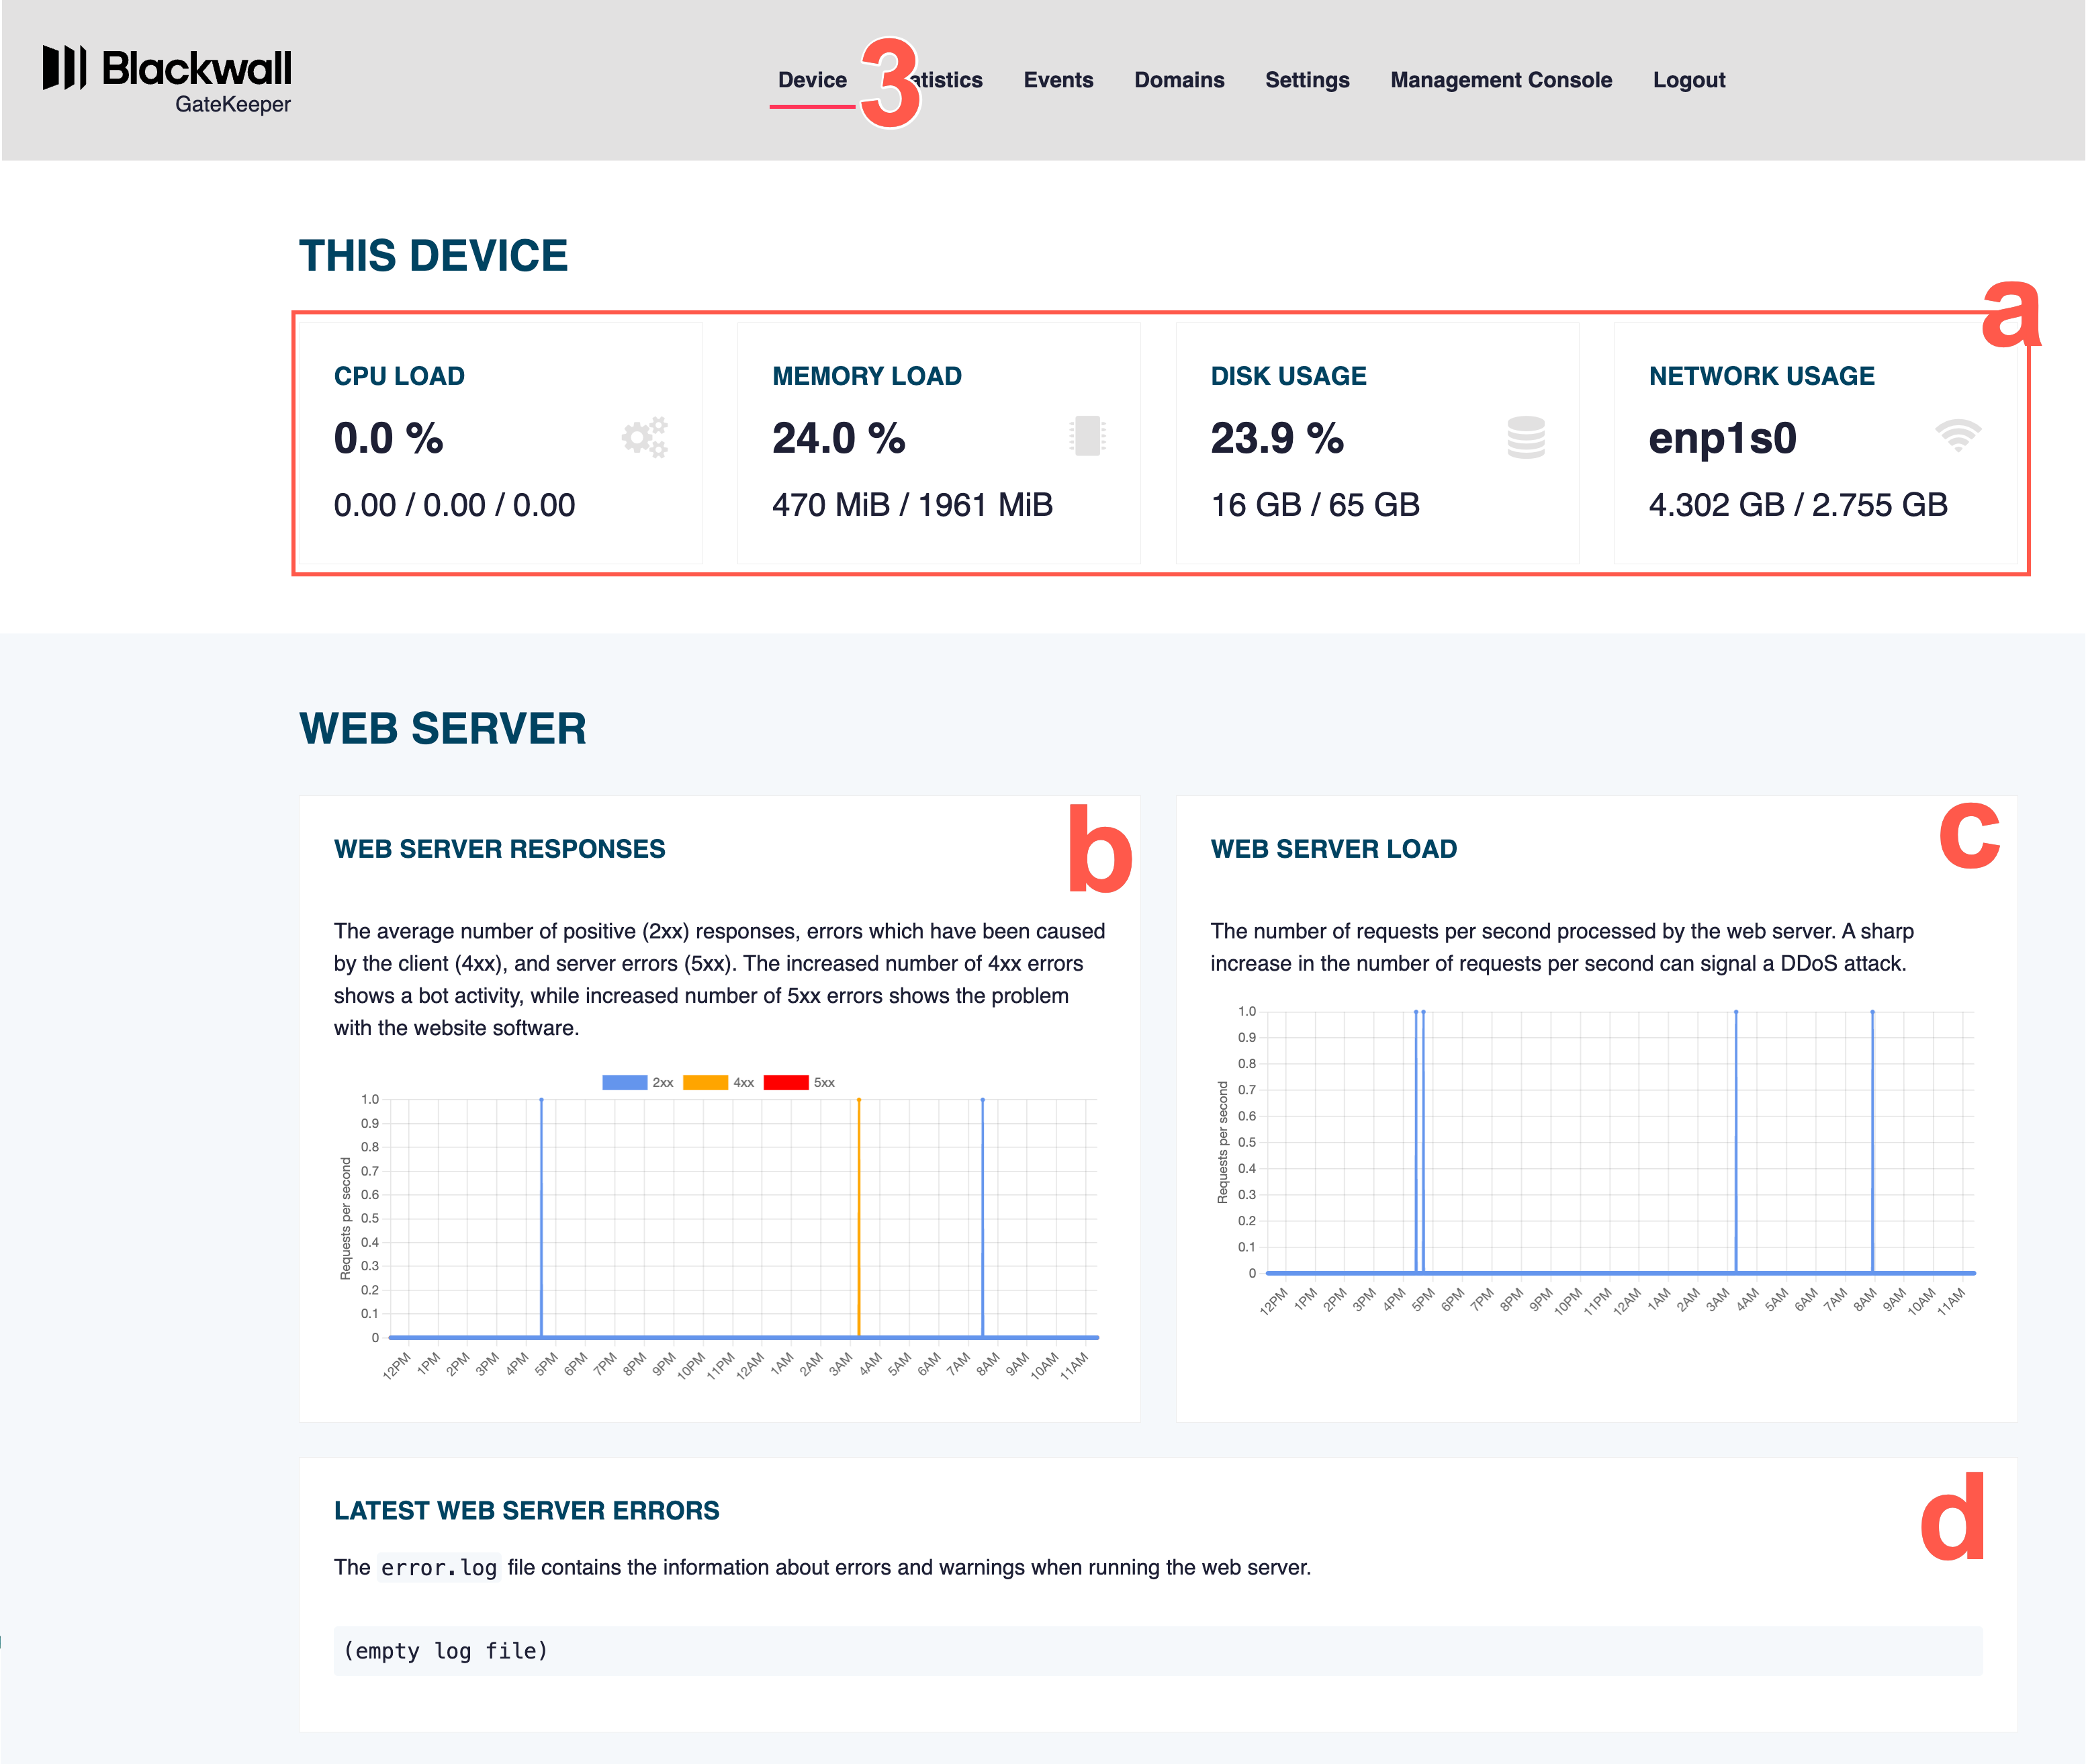This screenshot has height=1764, width=2086.
Task: Click the Disk Usage database icon
Action: pos(1527,437)
